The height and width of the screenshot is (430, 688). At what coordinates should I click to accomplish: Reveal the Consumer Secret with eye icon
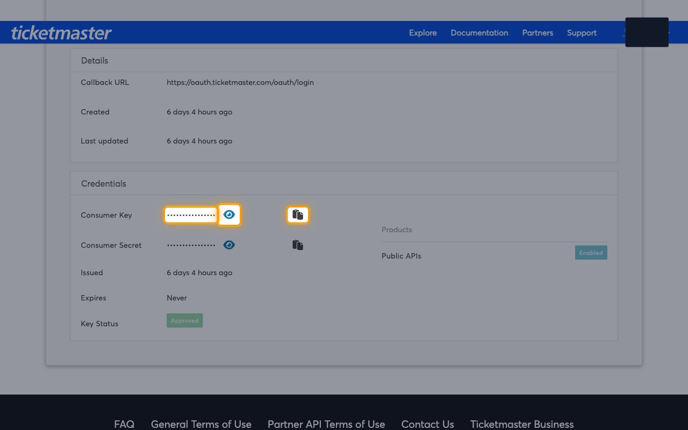[x=229, y=245]
